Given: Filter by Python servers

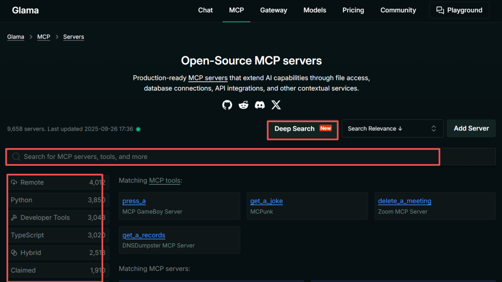Looking at the screenshot, I should pyautogui.click(x=59, y=200).
